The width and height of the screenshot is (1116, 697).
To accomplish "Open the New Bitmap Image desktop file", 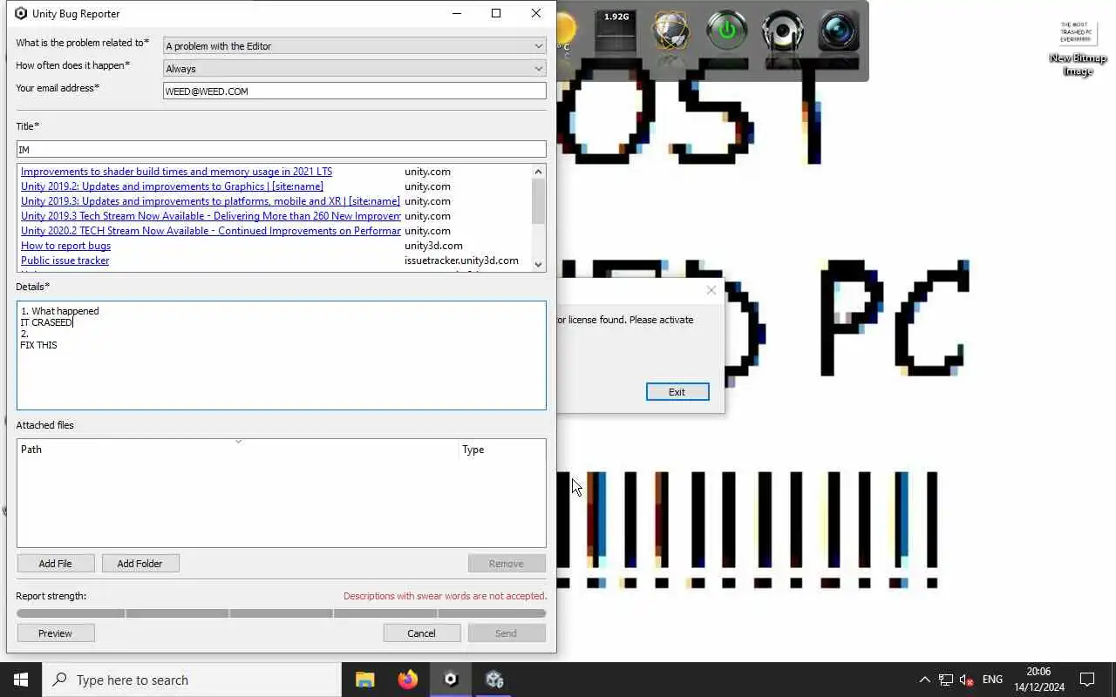I will click(x=1078, y=49).
